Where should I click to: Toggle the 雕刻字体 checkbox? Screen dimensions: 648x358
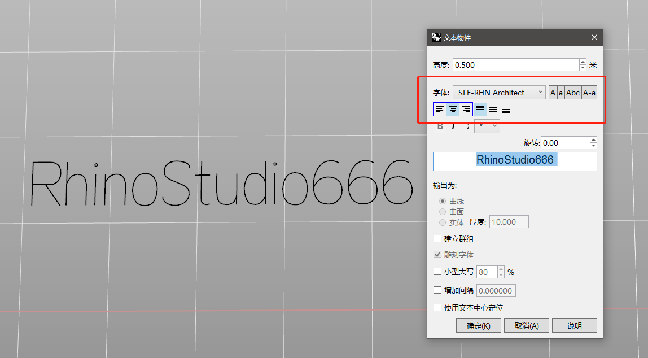click(x=437, y=254)
